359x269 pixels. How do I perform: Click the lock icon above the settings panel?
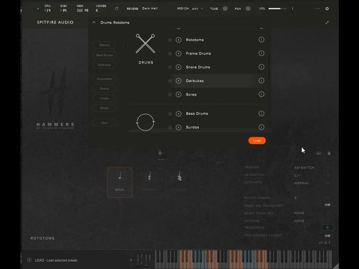(x=329, y=153)
